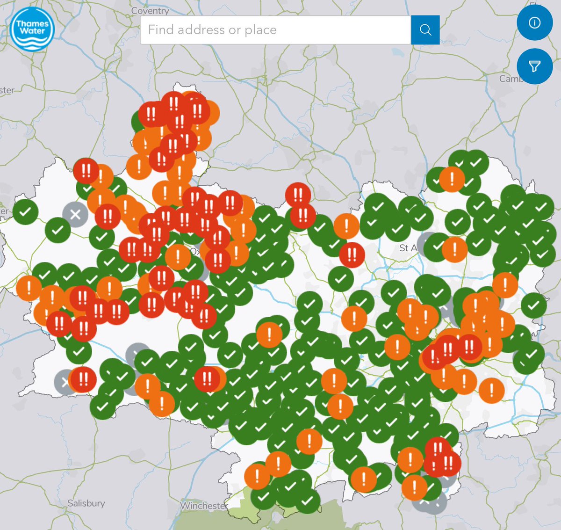Open the filter options via the funnel icon
The height and width of the screenshot is (530, 561).
535,66
